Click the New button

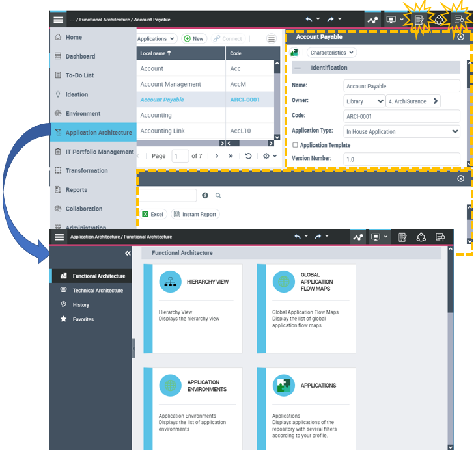coord(193,39)
